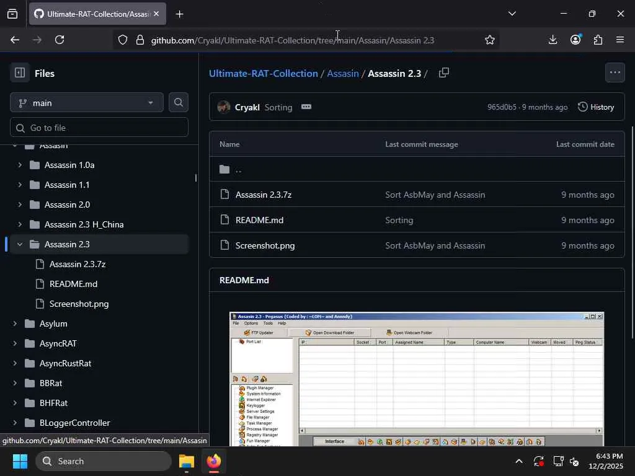Click the tracking protection shield icon

pyautogui.click(x=123, y=40)
